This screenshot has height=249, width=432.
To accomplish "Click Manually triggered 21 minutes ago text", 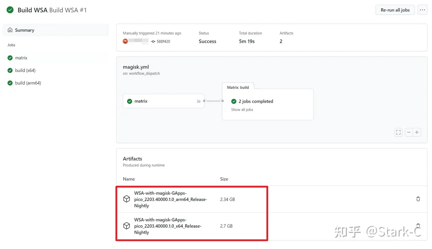I will point(152,33).
